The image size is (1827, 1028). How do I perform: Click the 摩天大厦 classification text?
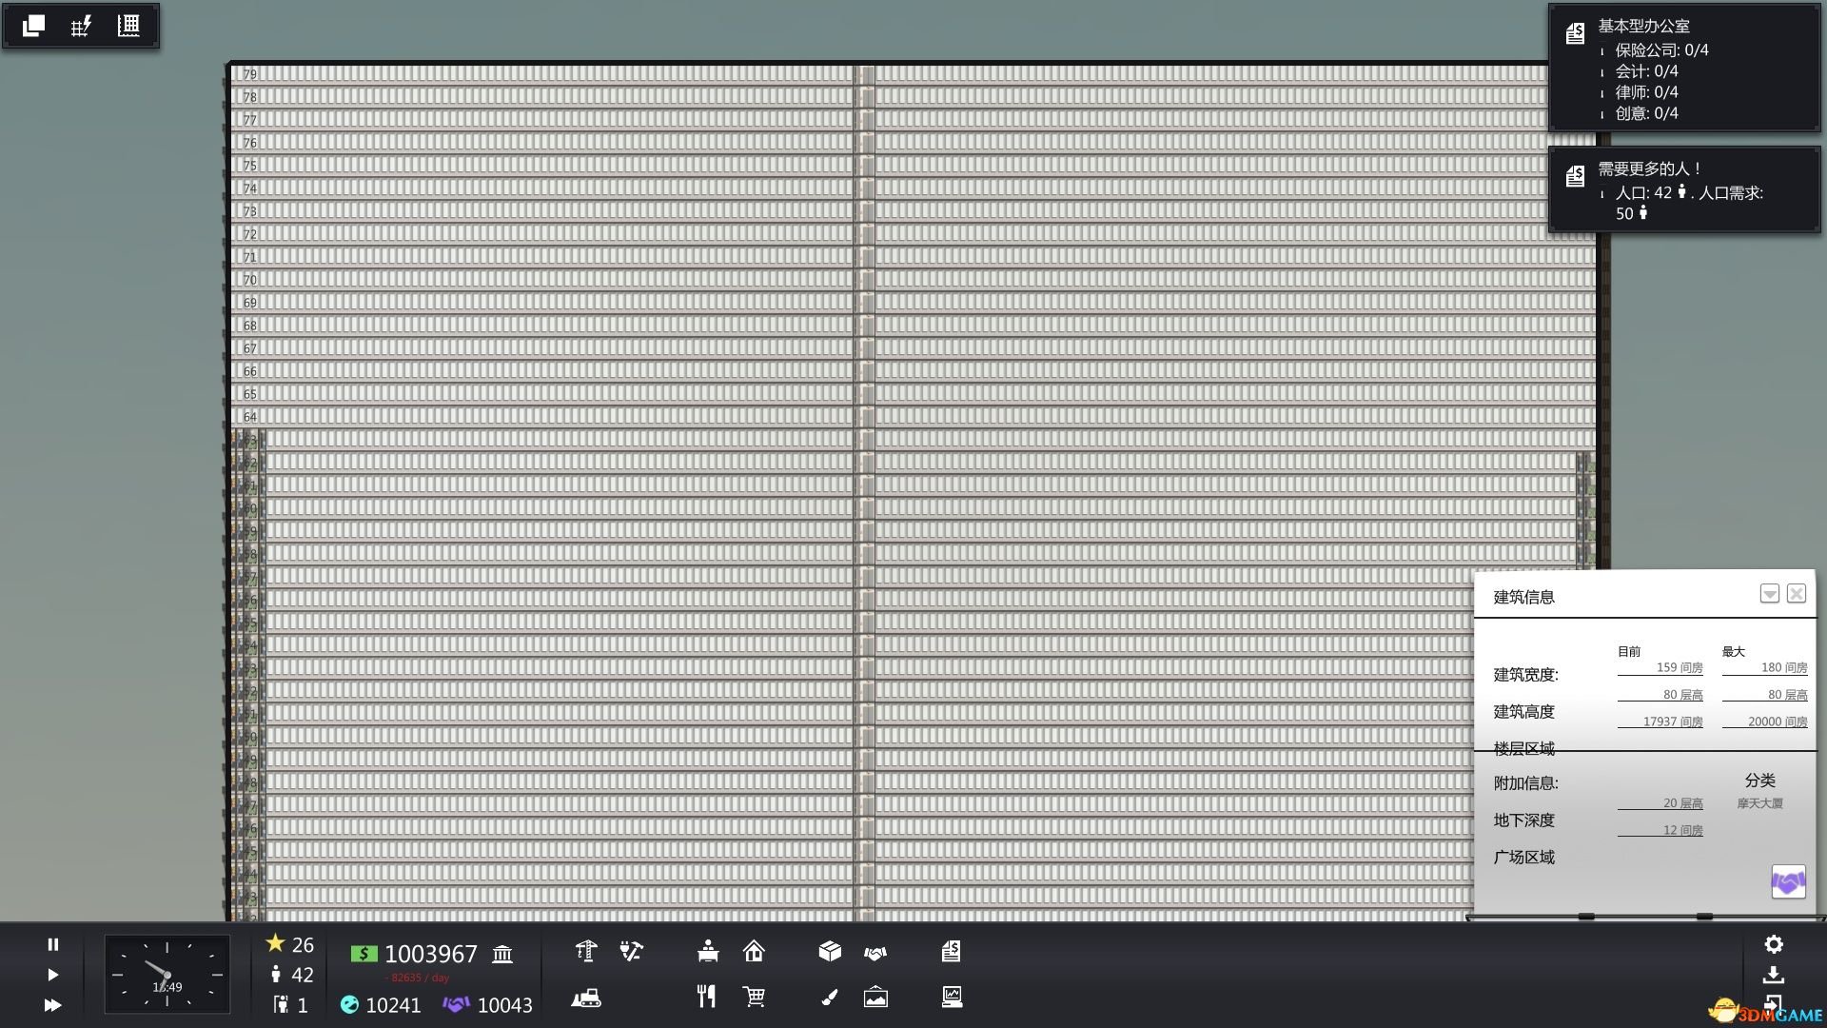point(1759,804)
